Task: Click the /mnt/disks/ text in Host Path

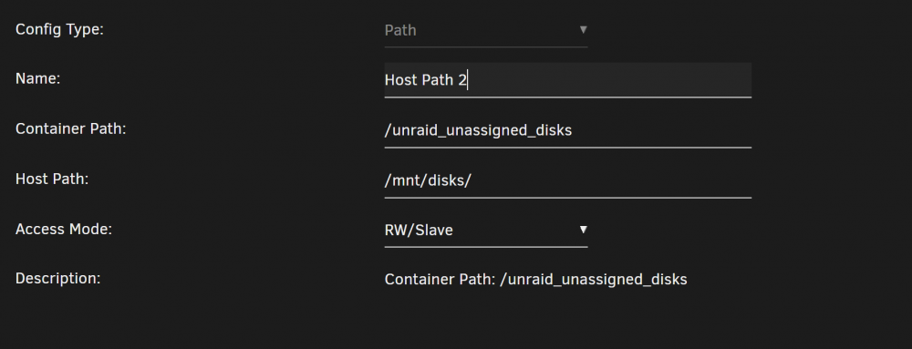Action: [428, 180]
